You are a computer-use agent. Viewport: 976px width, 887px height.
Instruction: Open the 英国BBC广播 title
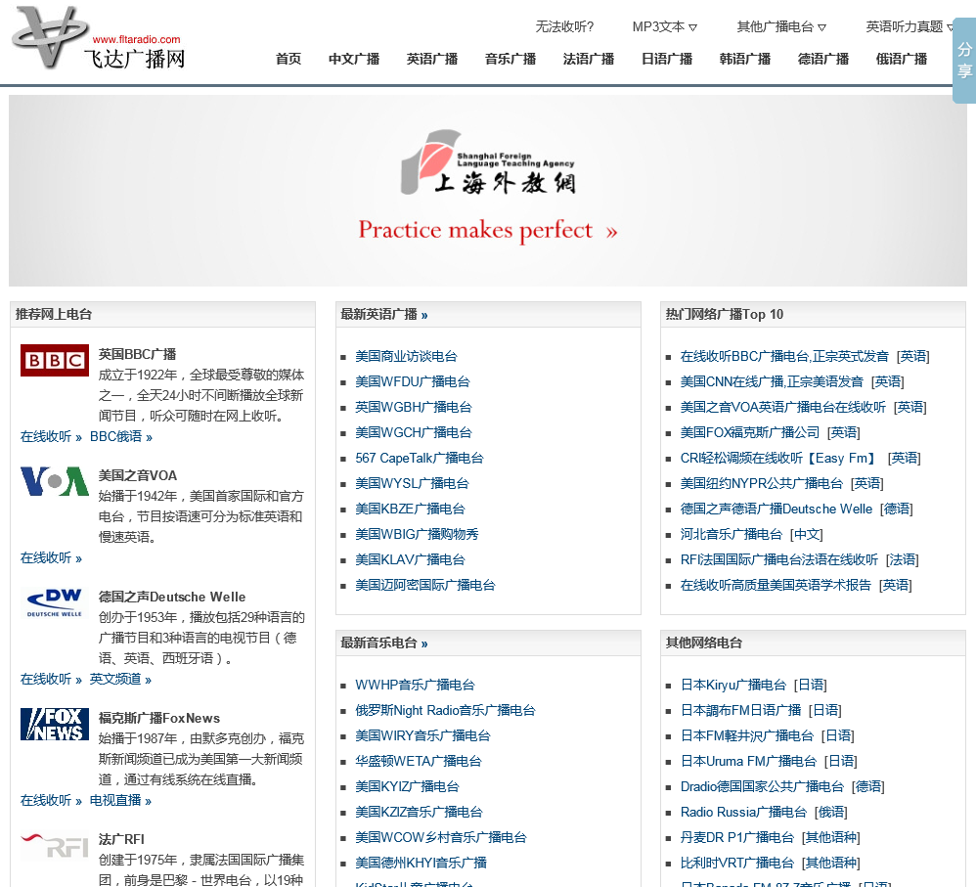pyautogui.click(x=137, y=354)
